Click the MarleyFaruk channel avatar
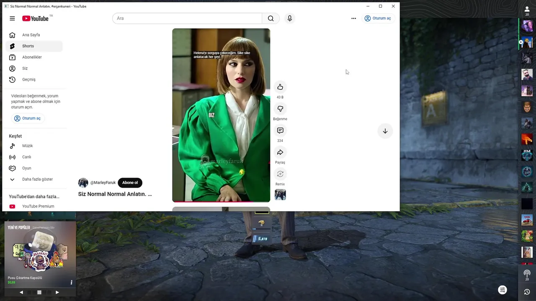Viewport: 536px width, 301px height. [83, 183]
